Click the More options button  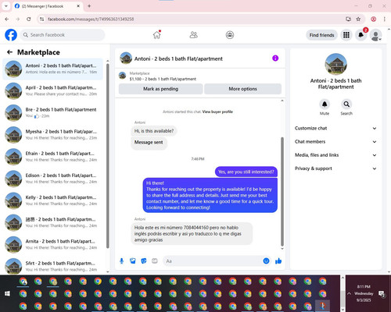pyautogui.click(x=242, y=89)
